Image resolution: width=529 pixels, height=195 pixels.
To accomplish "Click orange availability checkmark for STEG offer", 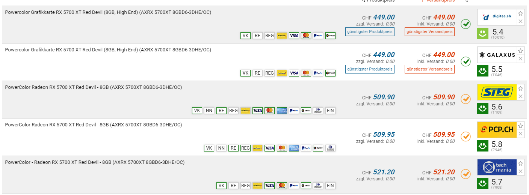I will click(466, 99).
